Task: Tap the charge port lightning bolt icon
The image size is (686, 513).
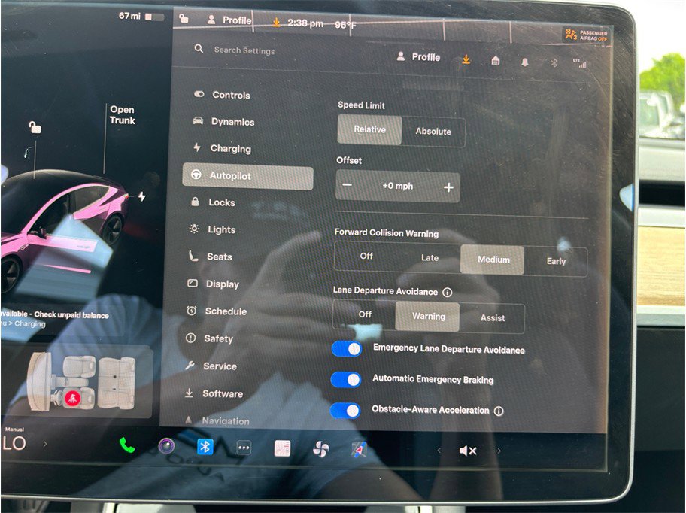Action: tap(141, 196)
